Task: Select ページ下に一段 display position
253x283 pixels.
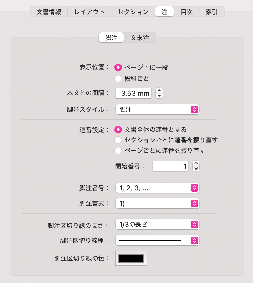Action: tap(118, 67)
